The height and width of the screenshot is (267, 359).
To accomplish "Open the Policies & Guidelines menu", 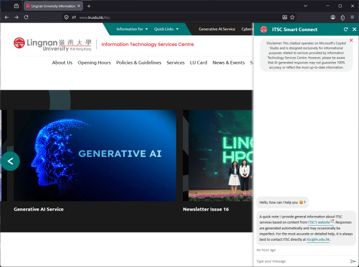I will coord(138,63).
